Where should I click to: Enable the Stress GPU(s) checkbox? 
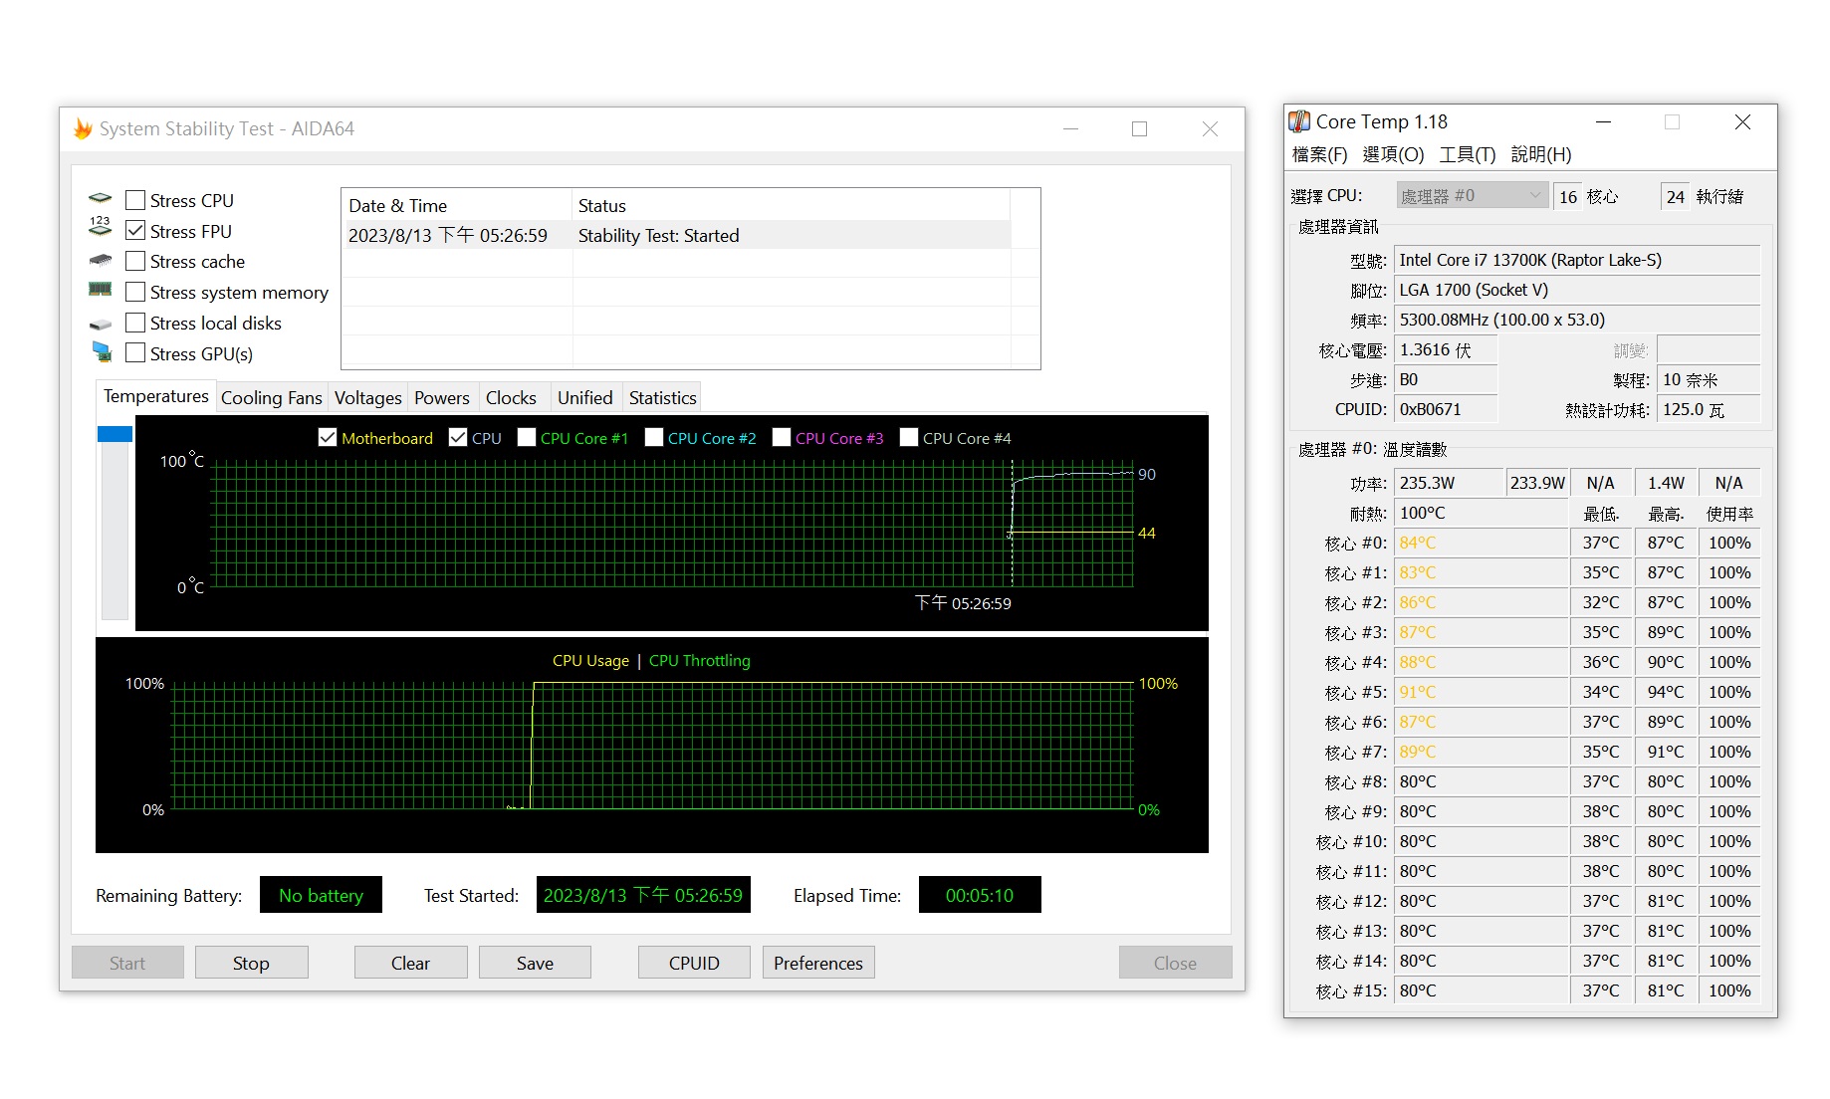pyautogui.click(x=135, y=353)
